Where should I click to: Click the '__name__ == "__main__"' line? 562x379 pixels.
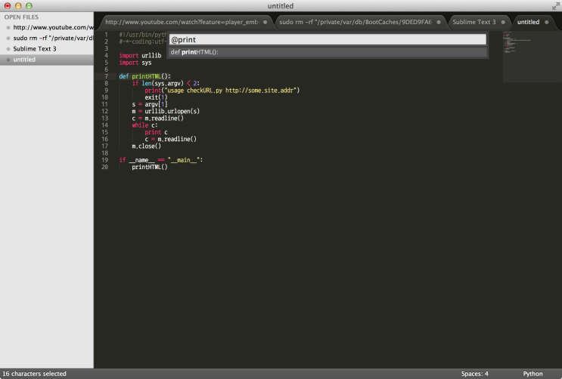161,160
